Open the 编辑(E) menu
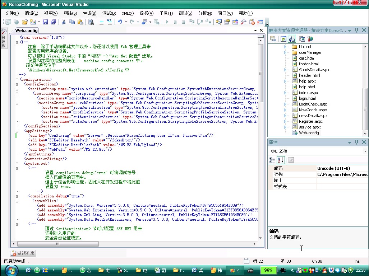 coord(31,13)
